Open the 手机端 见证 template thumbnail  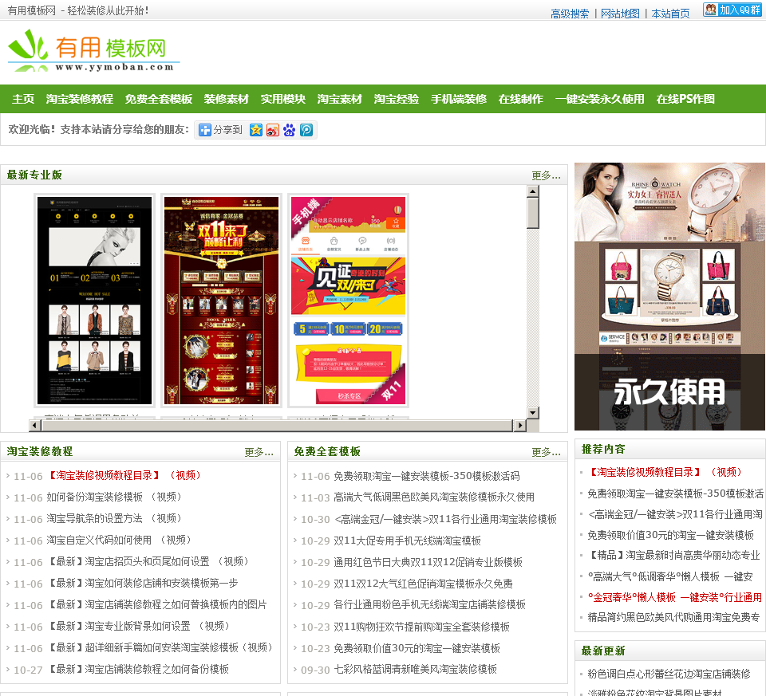(349, 301)
